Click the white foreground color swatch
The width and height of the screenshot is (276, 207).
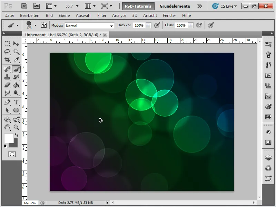click(x=9, y=139)
